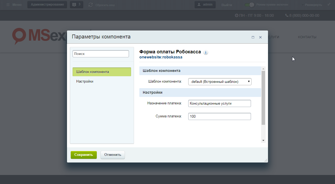Viewport: 335px width, 184px height.
Task: Close the Параметры компонента dialog
Action: click(x=260, y=37)
